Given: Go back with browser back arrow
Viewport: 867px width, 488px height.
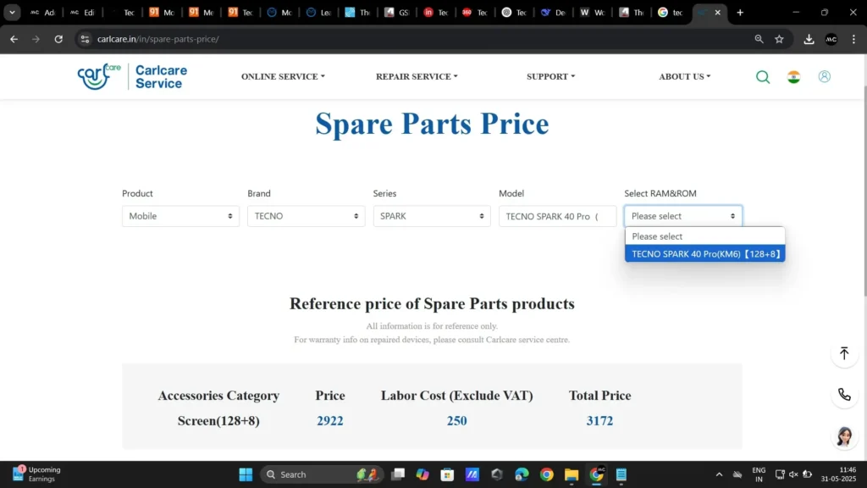Looking at the screenshot, I should (14, 39).
